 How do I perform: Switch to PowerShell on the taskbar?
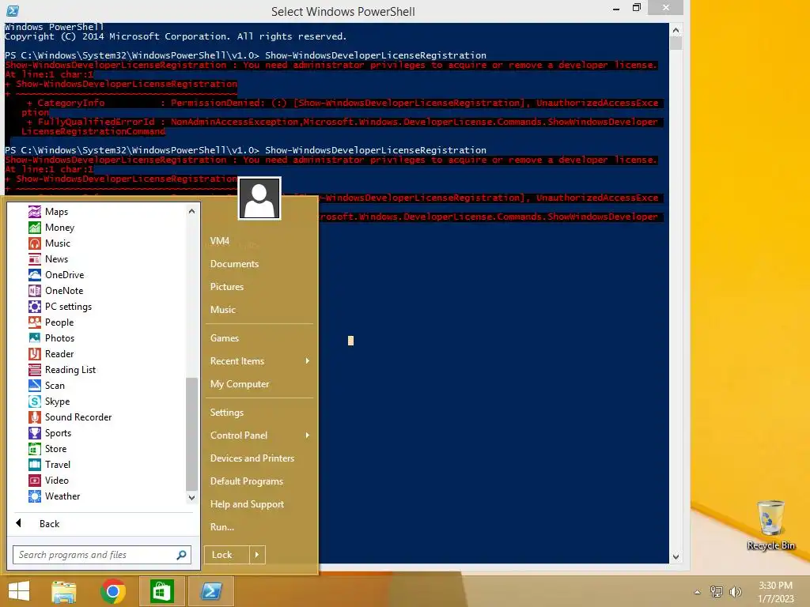point(211,591)
